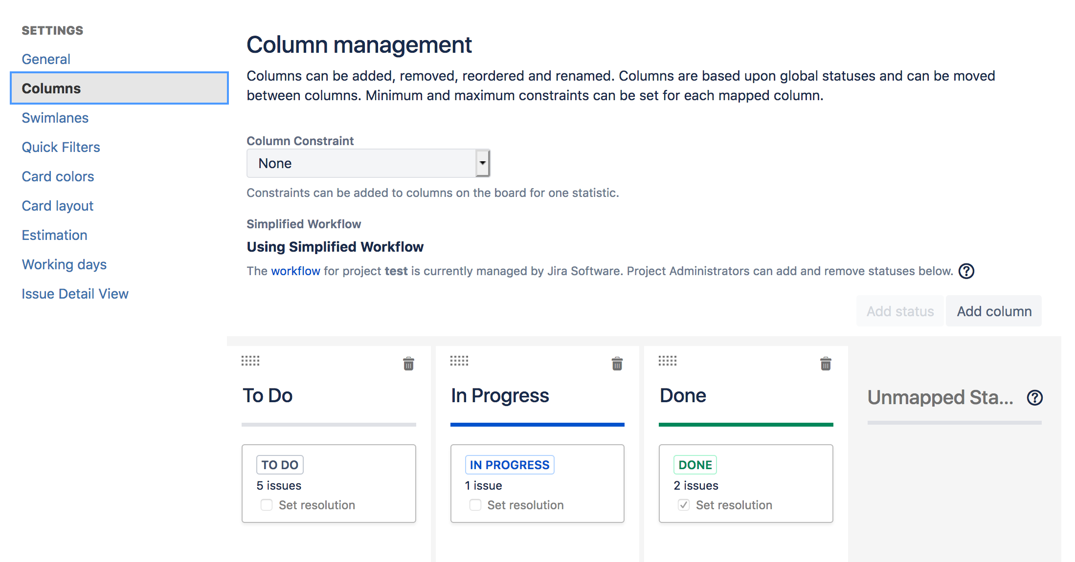Open help beside Unmapped Statuses
This screenshot has height=562, width=1075.
(x=1035, y=397)
